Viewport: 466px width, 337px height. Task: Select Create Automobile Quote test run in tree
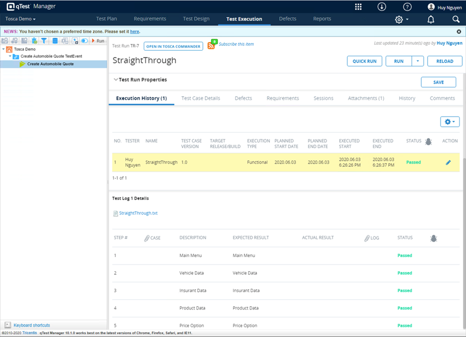50,64
